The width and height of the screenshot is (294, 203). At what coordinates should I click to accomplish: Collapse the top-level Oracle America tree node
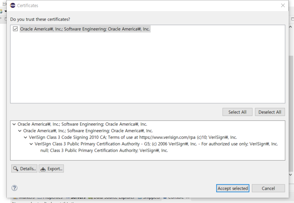(14, 124)
